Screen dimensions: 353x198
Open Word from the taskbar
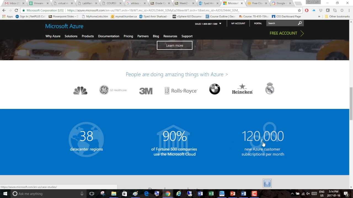[x=243, y=194]
